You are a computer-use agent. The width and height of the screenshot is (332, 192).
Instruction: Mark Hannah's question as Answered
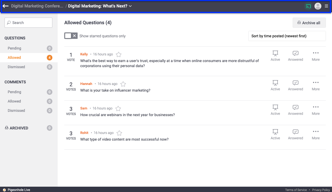[295, 85]
